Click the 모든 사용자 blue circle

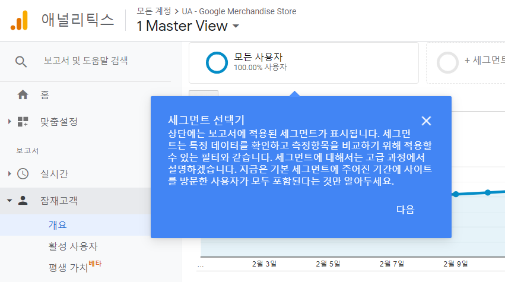pyautogui.click(x=217, y=62)
